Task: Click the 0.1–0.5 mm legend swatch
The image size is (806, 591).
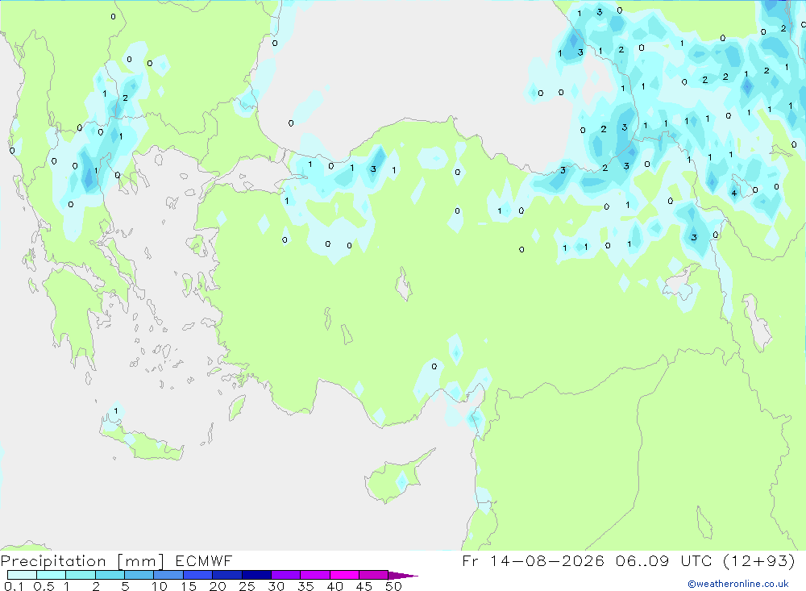Action: click(22, 575)
